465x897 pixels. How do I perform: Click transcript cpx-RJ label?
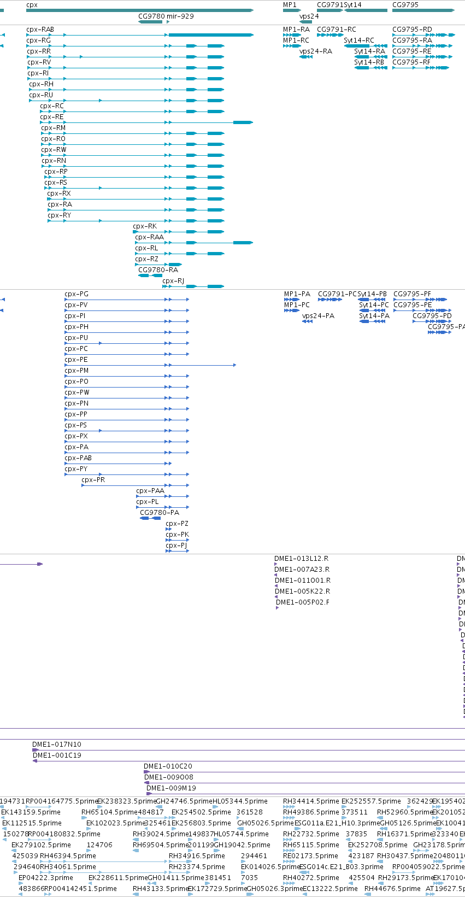(173, 281)
